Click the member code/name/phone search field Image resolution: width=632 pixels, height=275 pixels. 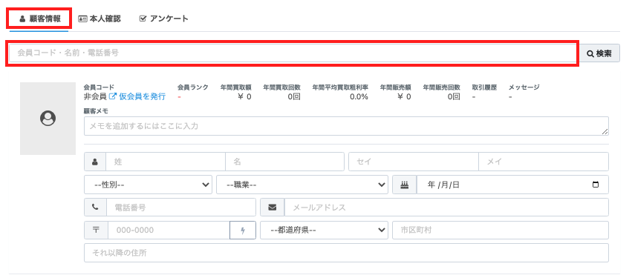coord(293,53)
